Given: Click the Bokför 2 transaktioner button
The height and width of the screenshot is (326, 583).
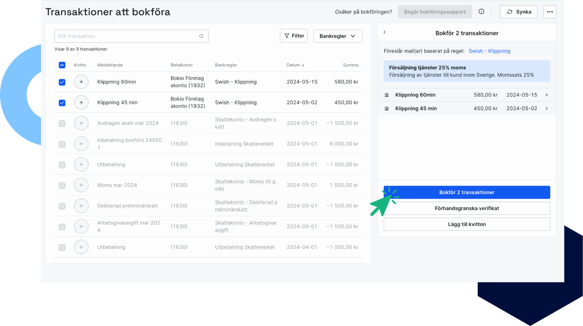Looking at the screenshot, I should click(467, 192).
